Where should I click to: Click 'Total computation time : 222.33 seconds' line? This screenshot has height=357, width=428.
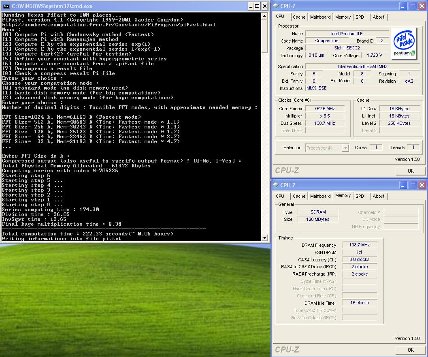pyautogui.click(x=87, y=234)
